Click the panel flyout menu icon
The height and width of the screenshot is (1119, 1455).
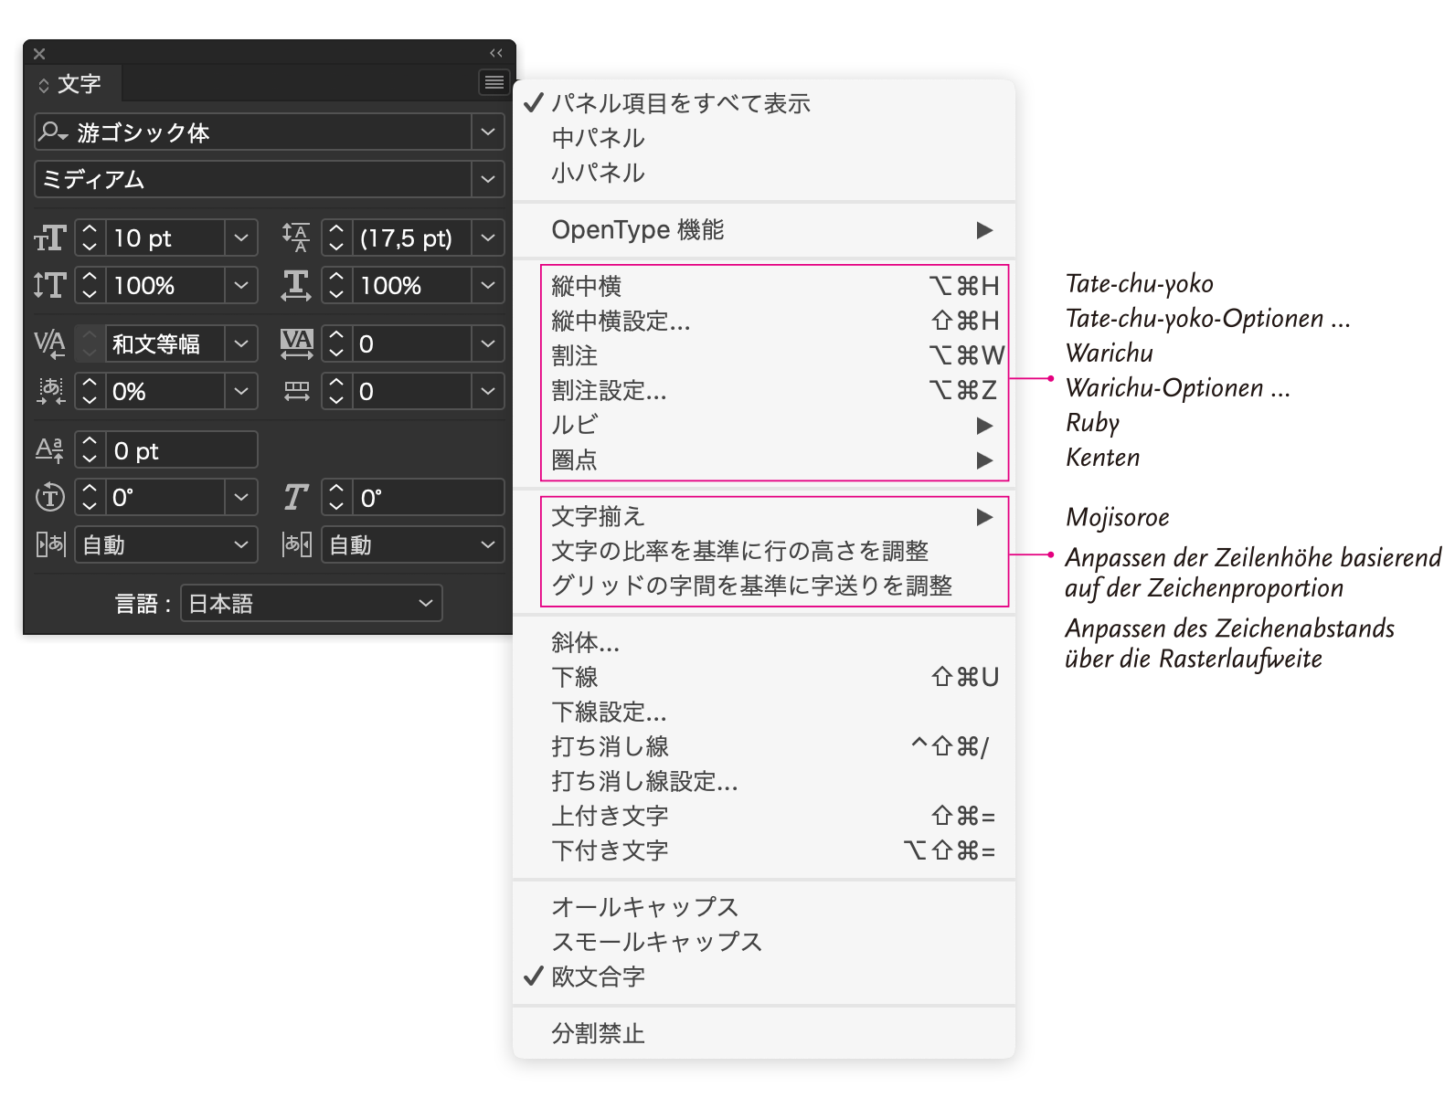pyautogui.click(x=494, y=83)
